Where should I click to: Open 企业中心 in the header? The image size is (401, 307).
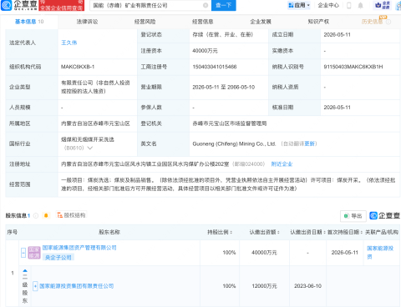(x=328, y=5)
